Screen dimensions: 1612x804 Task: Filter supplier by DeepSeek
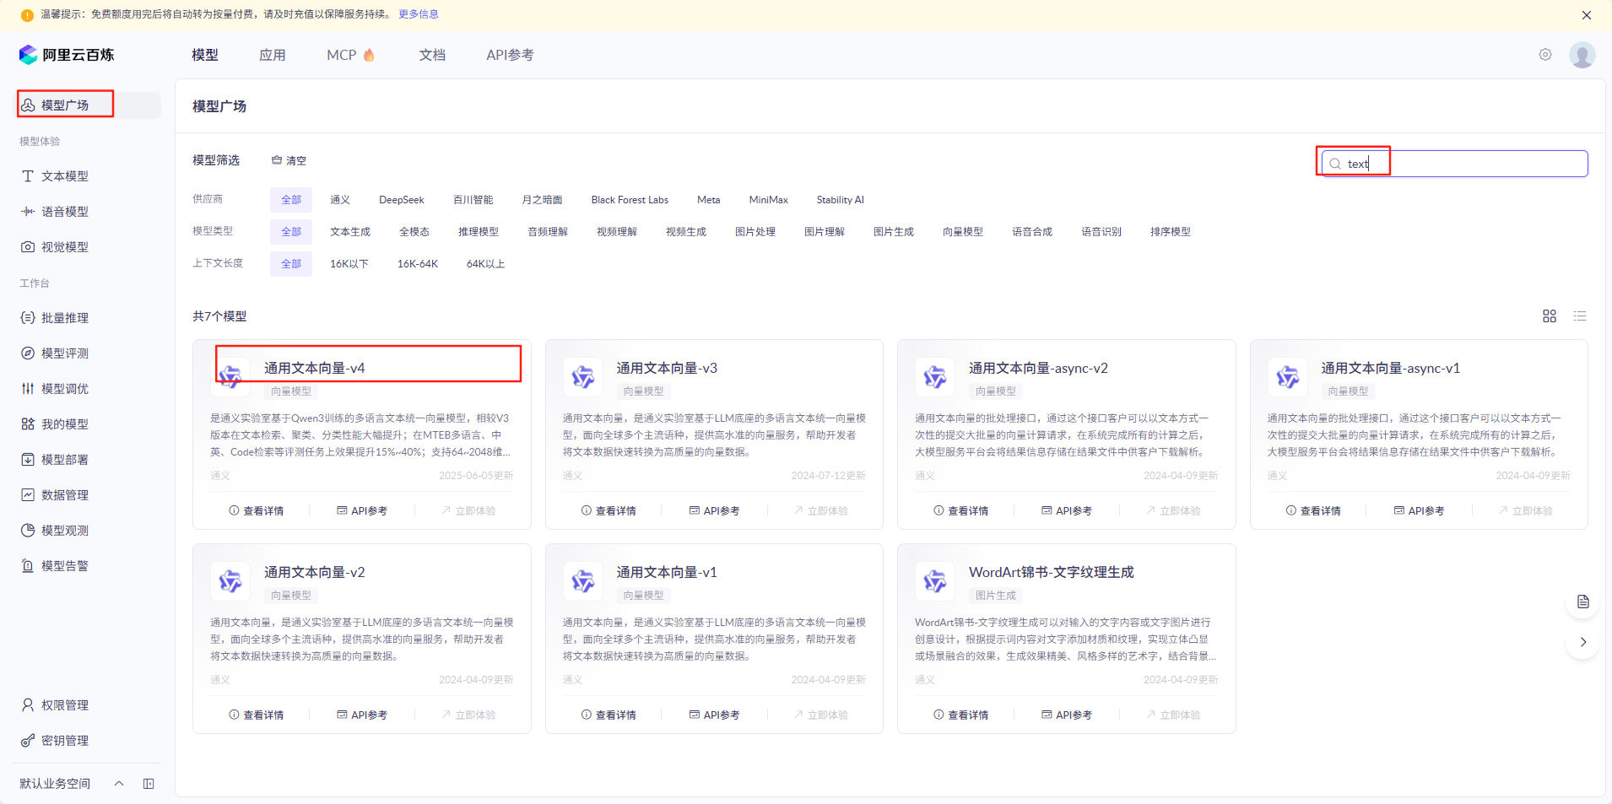point(402,200)
